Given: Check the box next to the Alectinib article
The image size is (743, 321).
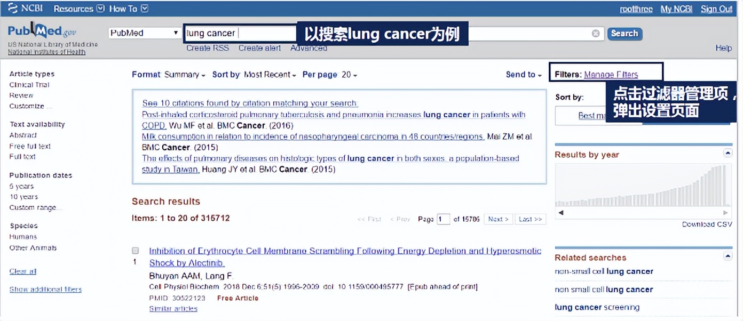Looking at the screenshot, I should (135, 251).
